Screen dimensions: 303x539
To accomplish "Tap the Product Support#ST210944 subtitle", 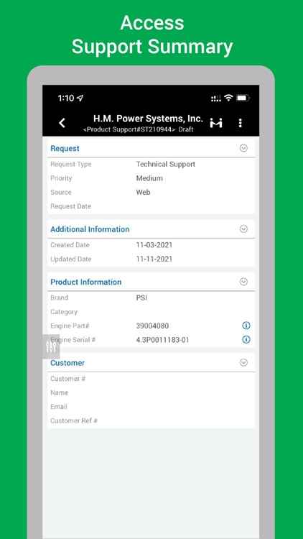I will (129, 129).
